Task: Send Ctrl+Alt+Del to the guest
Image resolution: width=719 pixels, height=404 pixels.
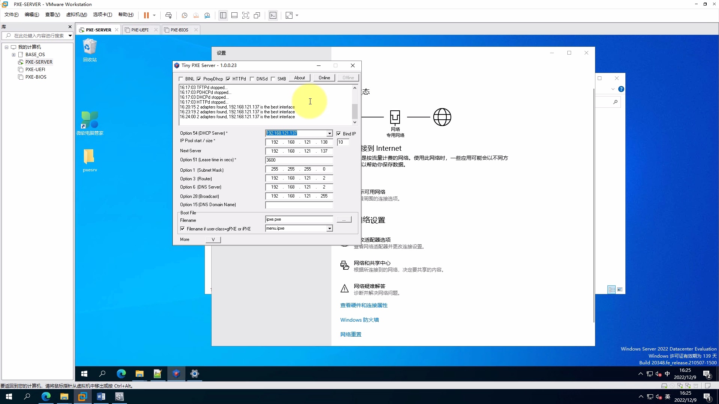Action: 169,15
